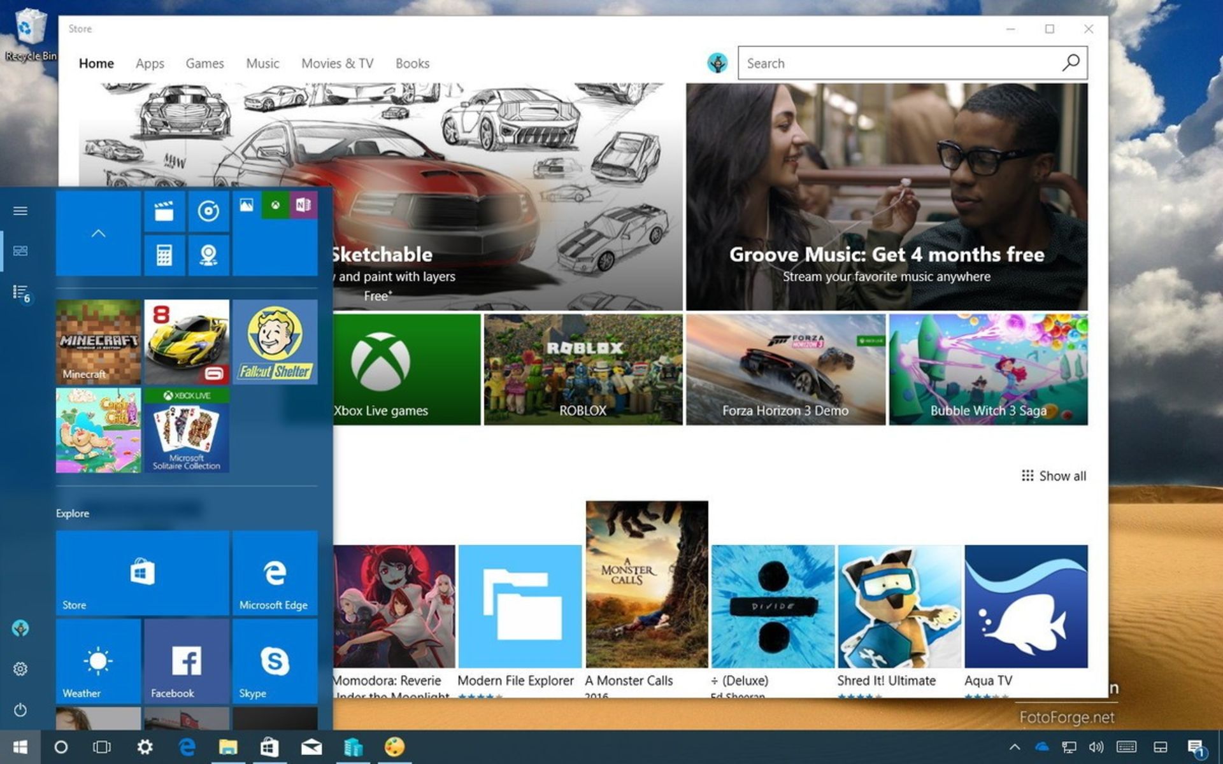Show pinned tiles view in Start menu

tap(20, 251)
